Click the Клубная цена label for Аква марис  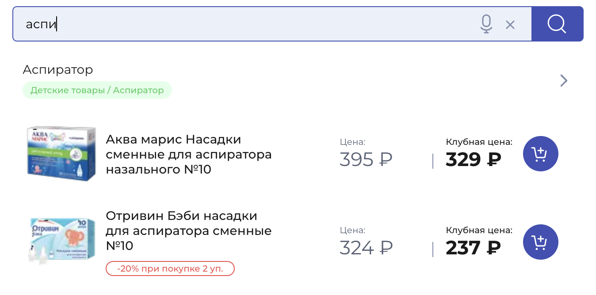coord(479,142)
